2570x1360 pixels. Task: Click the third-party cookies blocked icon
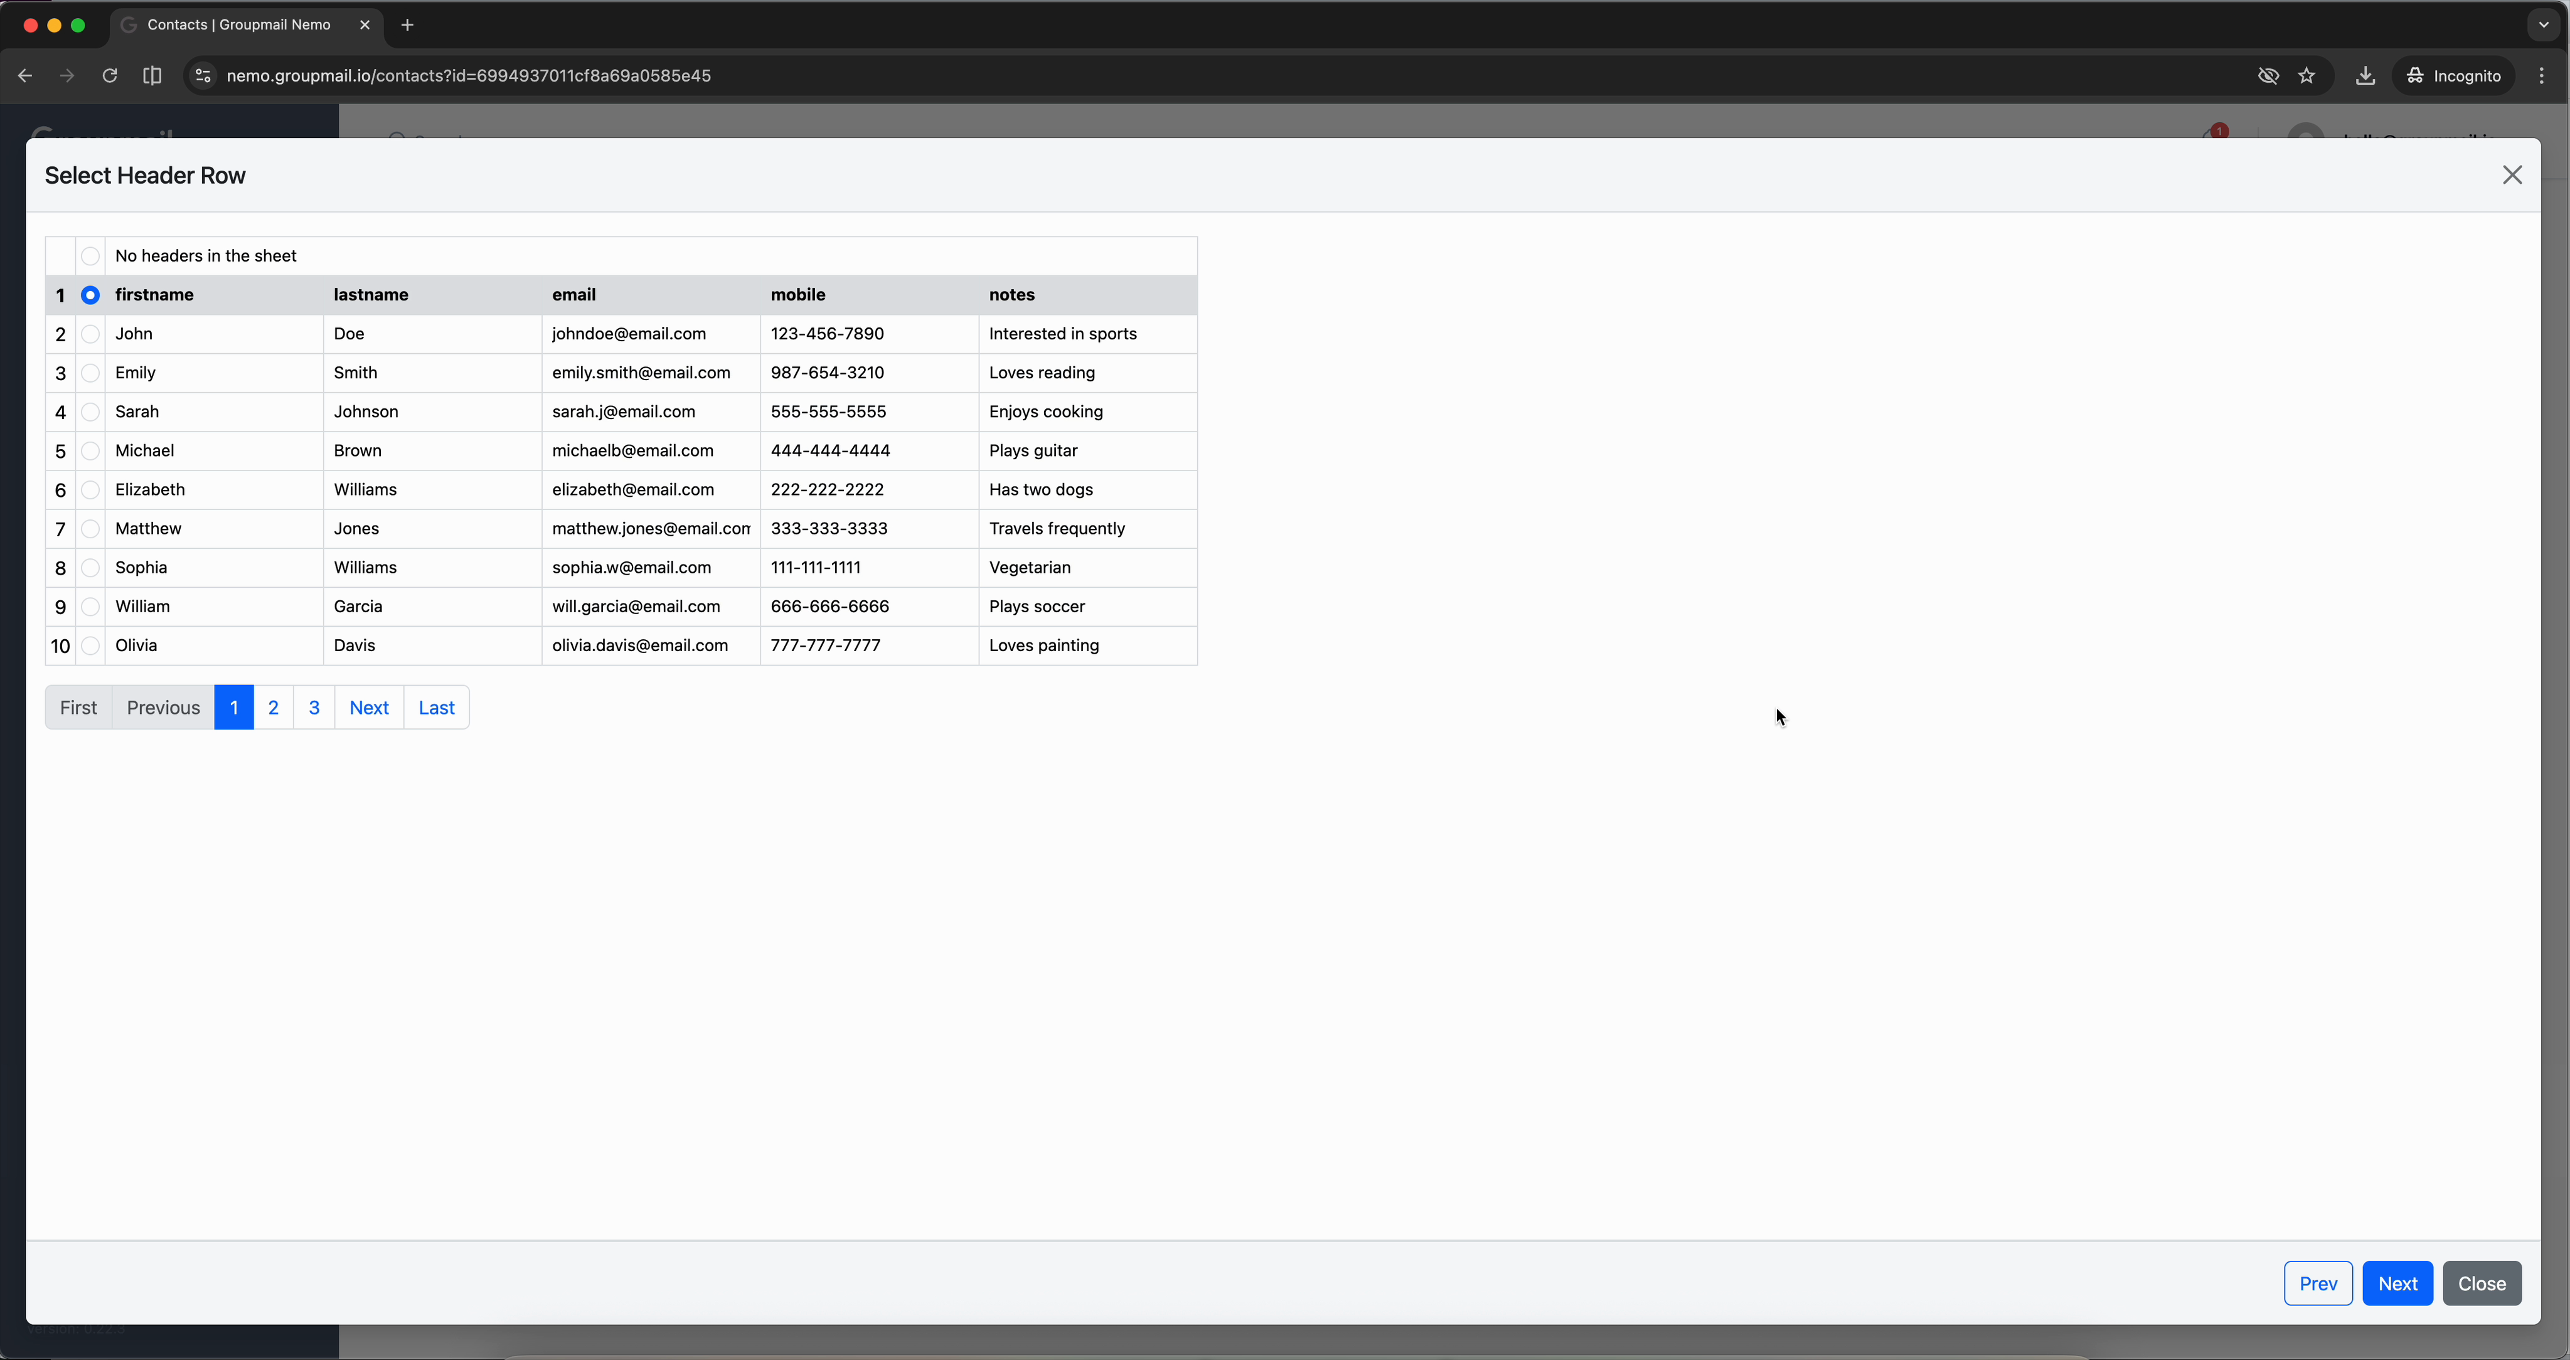[2269, 76]
